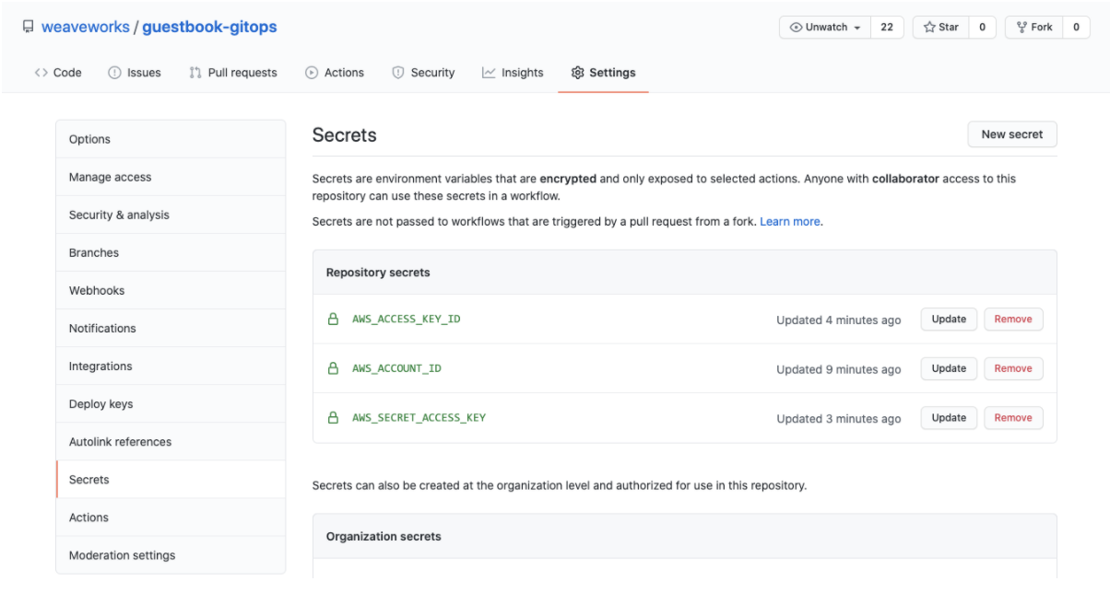The width and height of the screenshot is (1110, 593).
Task: Go to the Pull requests tab
Action: coord(232,73)
